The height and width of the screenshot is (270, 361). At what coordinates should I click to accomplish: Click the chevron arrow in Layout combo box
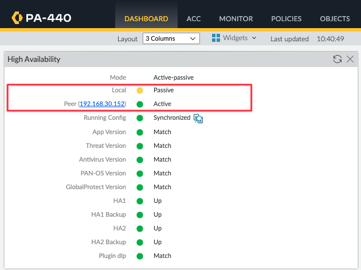point(193,38)
